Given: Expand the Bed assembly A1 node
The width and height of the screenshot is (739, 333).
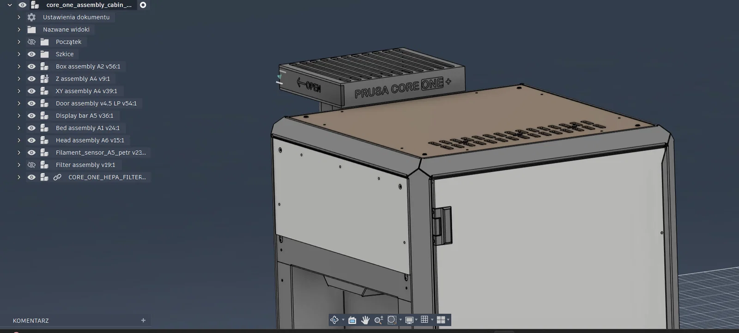Looking at the screenshot, I should pyautogui.click(x=19, y=128).
